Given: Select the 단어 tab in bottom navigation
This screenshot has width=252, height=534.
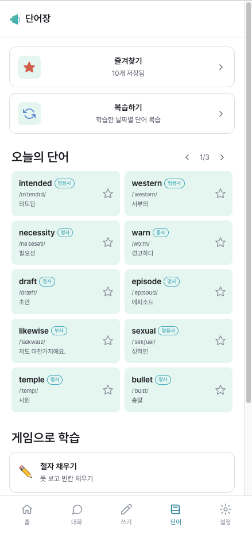Looking at the screenshot, I should coord(176,514).
